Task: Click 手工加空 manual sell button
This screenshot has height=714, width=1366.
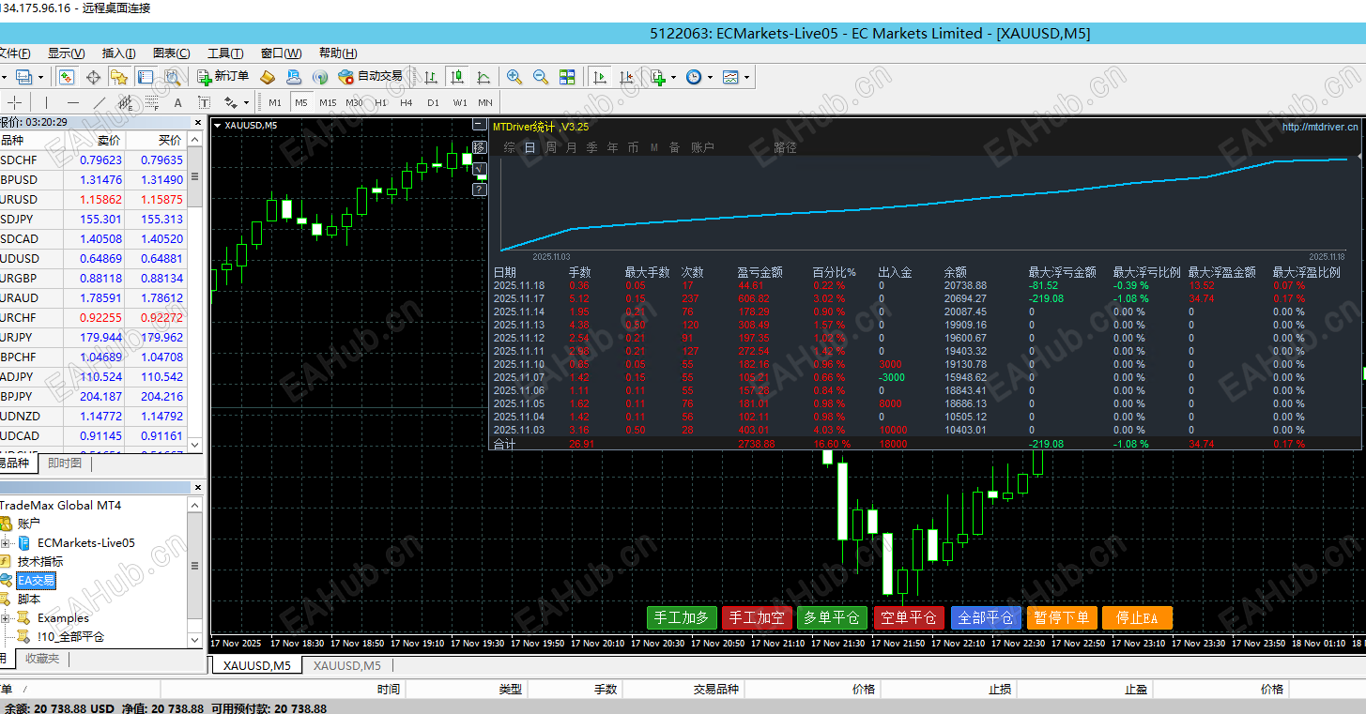Action: pos(757,617)
